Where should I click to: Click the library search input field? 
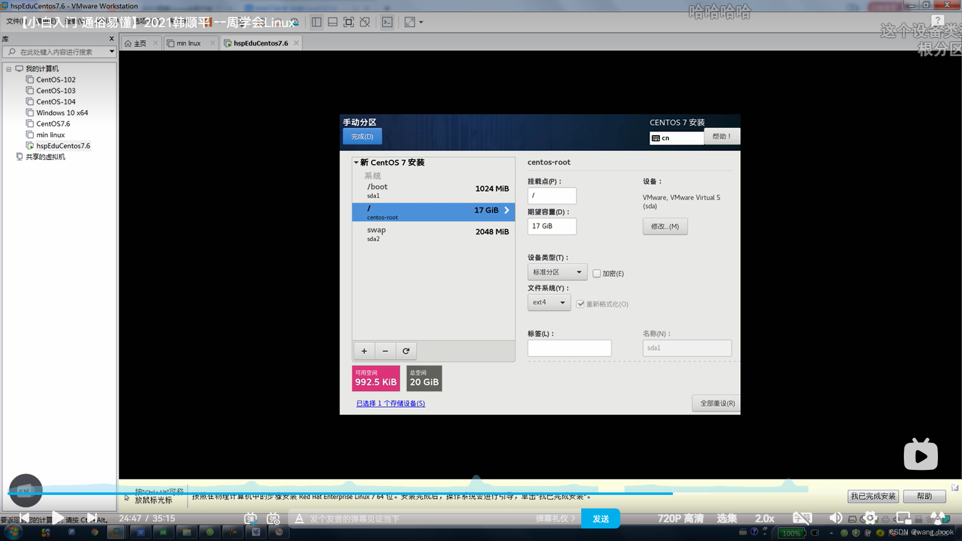(x=59, y=52)
